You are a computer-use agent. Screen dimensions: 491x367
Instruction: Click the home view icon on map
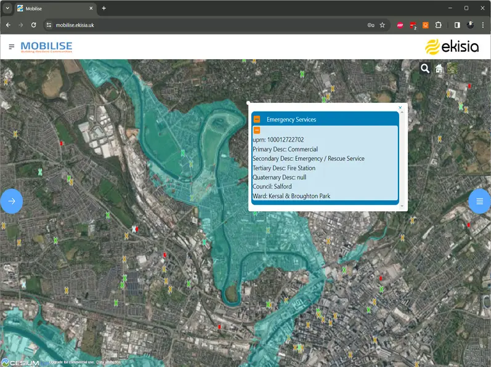click(x=439, y=68)
